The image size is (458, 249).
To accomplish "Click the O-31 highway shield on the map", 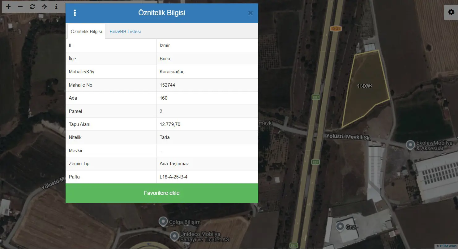I will (336, 28).
